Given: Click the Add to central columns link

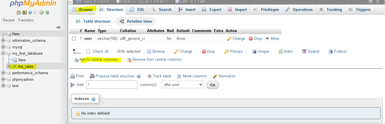Looking at the screenshot, I should [98, 60].
